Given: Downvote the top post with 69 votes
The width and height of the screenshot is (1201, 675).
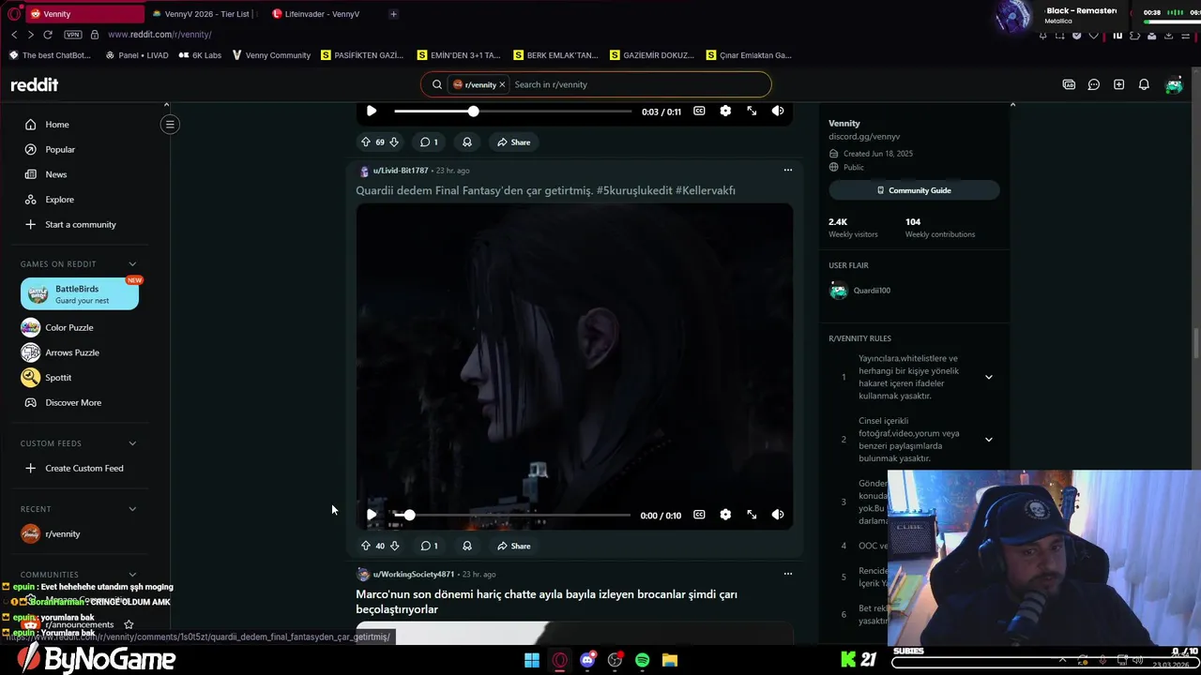Looking at the screenshot, I should tap(394, 142).
